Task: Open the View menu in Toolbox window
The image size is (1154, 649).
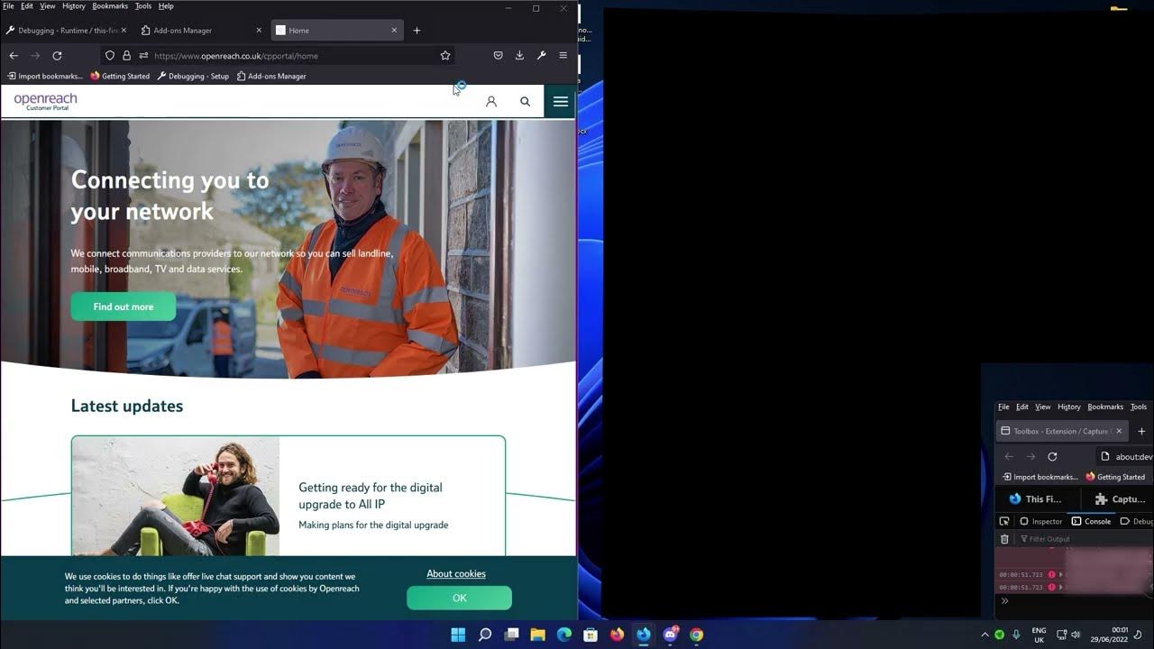Action: point(1043,407)
